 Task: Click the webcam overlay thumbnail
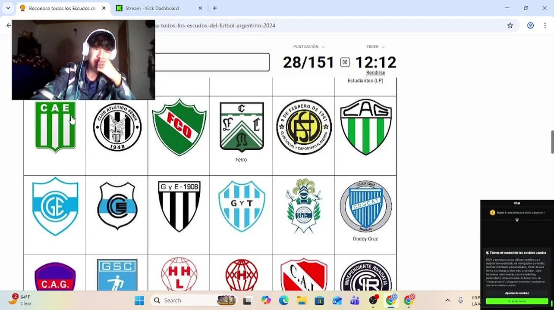83,60
